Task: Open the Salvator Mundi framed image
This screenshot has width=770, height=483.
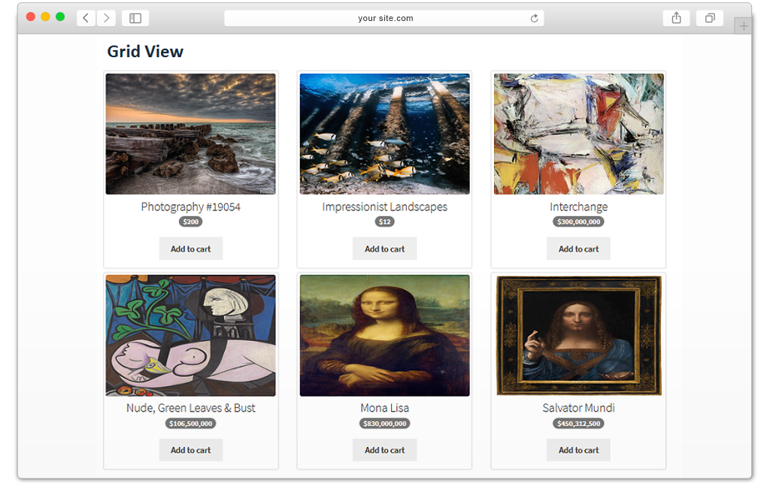Action: click(578, 336)
